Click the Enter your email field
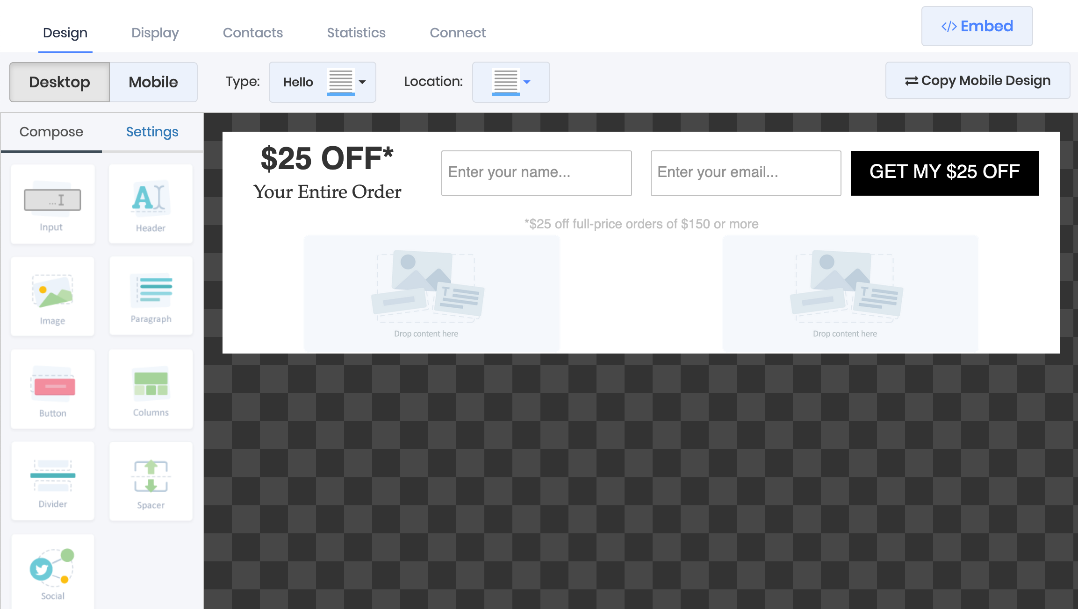 click(x=746, y=173)
